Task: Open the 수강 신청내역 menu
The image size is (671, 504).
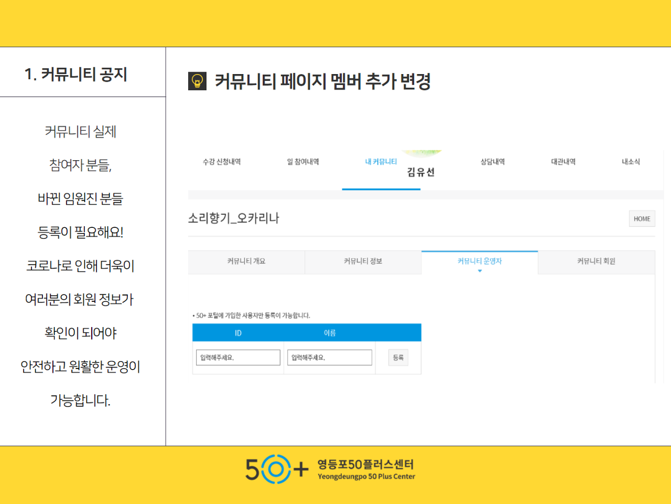Action: [221, 162]
